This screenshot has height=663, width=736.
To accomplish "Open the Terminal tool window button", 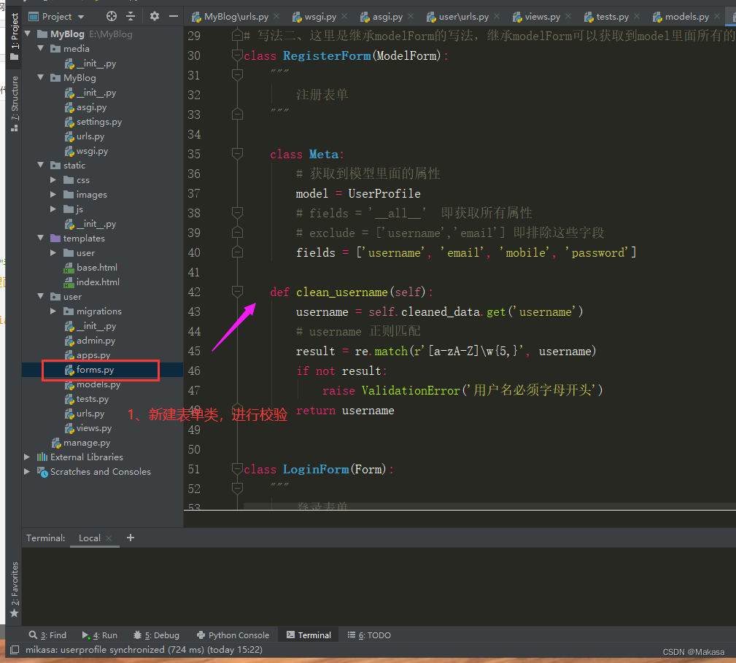I will (x=309, y=635).
